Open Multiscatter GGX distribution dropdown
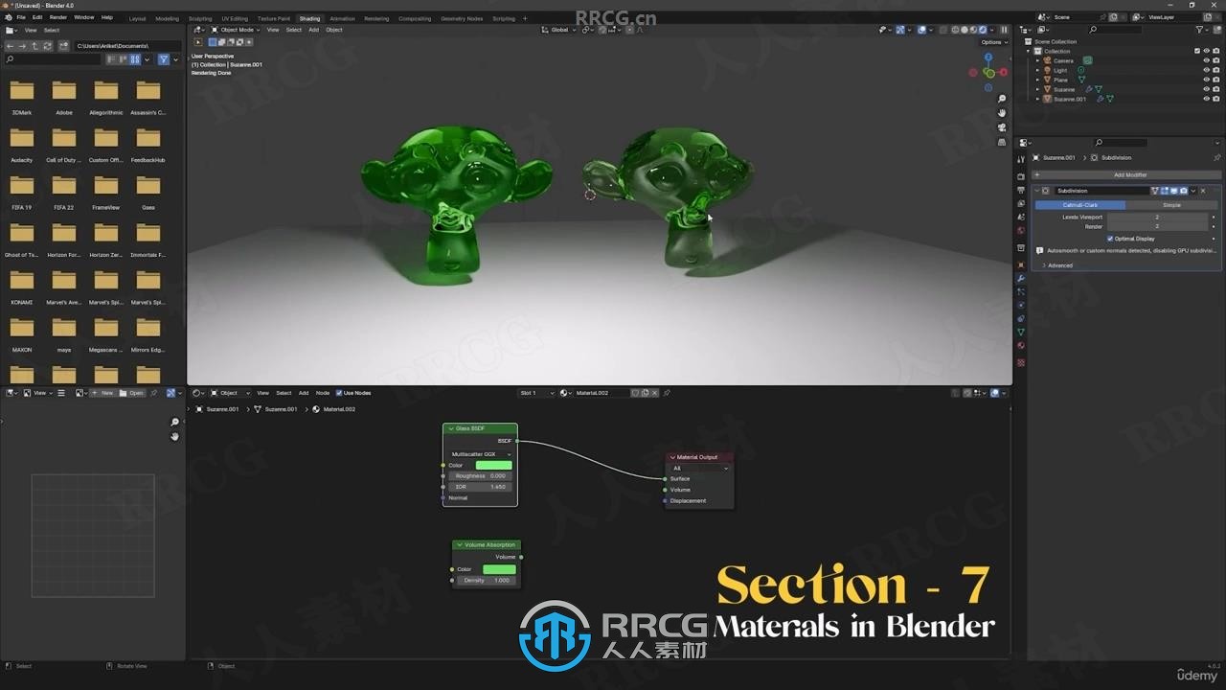The width and height of the screenshot is (1226, 690). click(481, 454)
